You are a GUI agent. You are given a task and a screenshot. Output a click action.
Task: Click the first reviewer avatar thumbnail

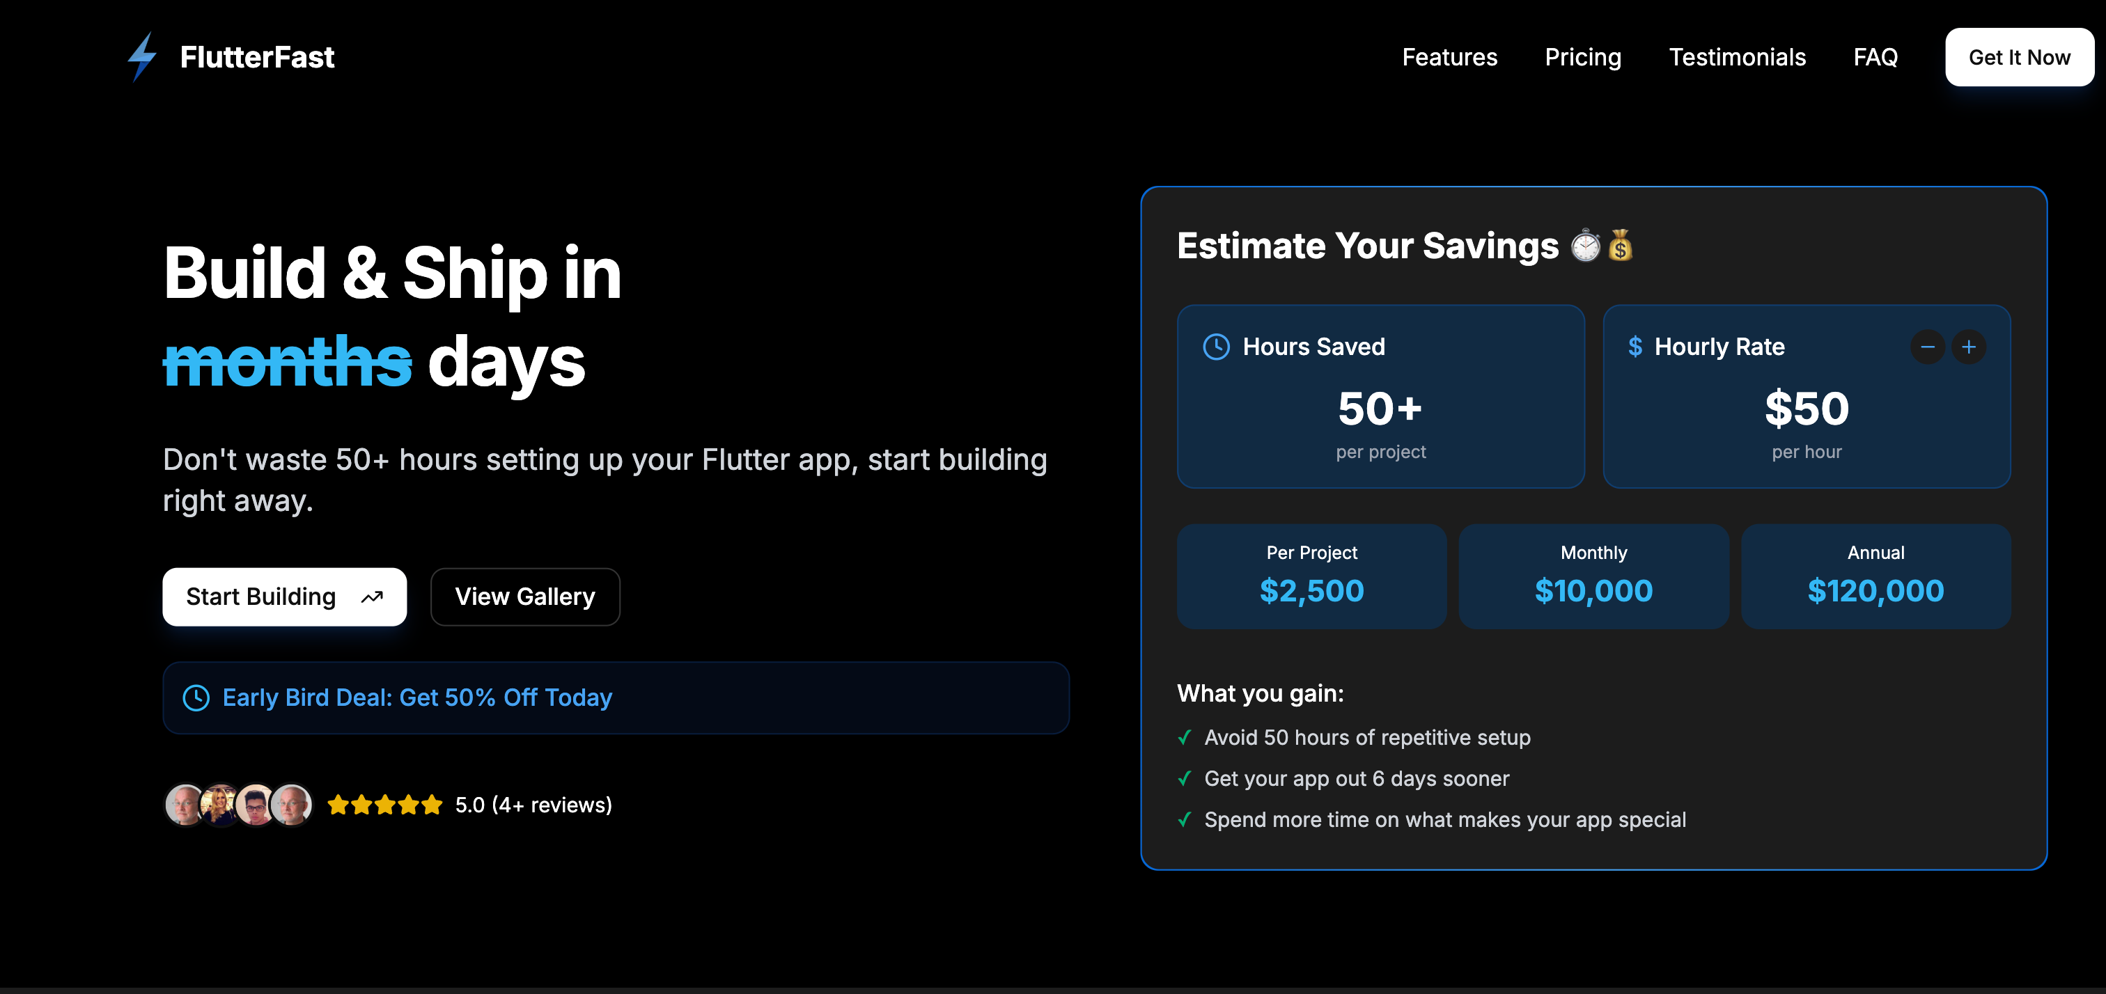pos(184,805)
